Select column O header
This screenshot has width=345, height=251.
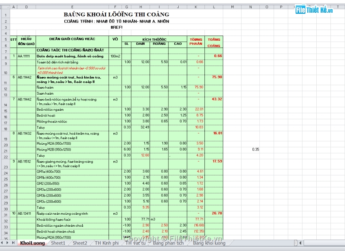point(267,7)
